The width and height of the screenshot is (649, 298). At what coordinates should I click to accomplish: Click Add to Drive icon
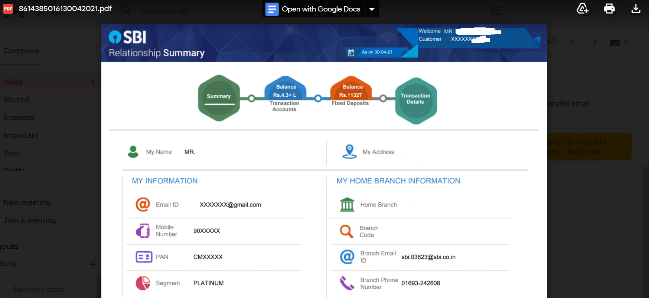582,9
